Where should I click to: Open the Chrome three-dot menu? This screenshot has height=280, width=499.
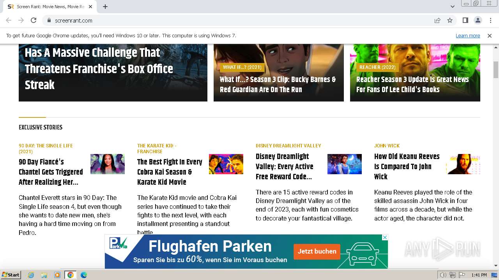490,20
